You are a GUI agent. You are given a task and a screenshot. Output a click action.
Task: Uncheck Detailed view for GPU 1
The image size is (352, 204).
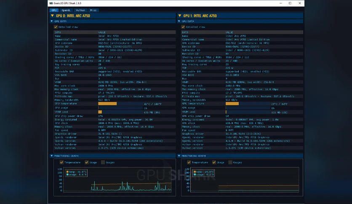pos(183,27)
